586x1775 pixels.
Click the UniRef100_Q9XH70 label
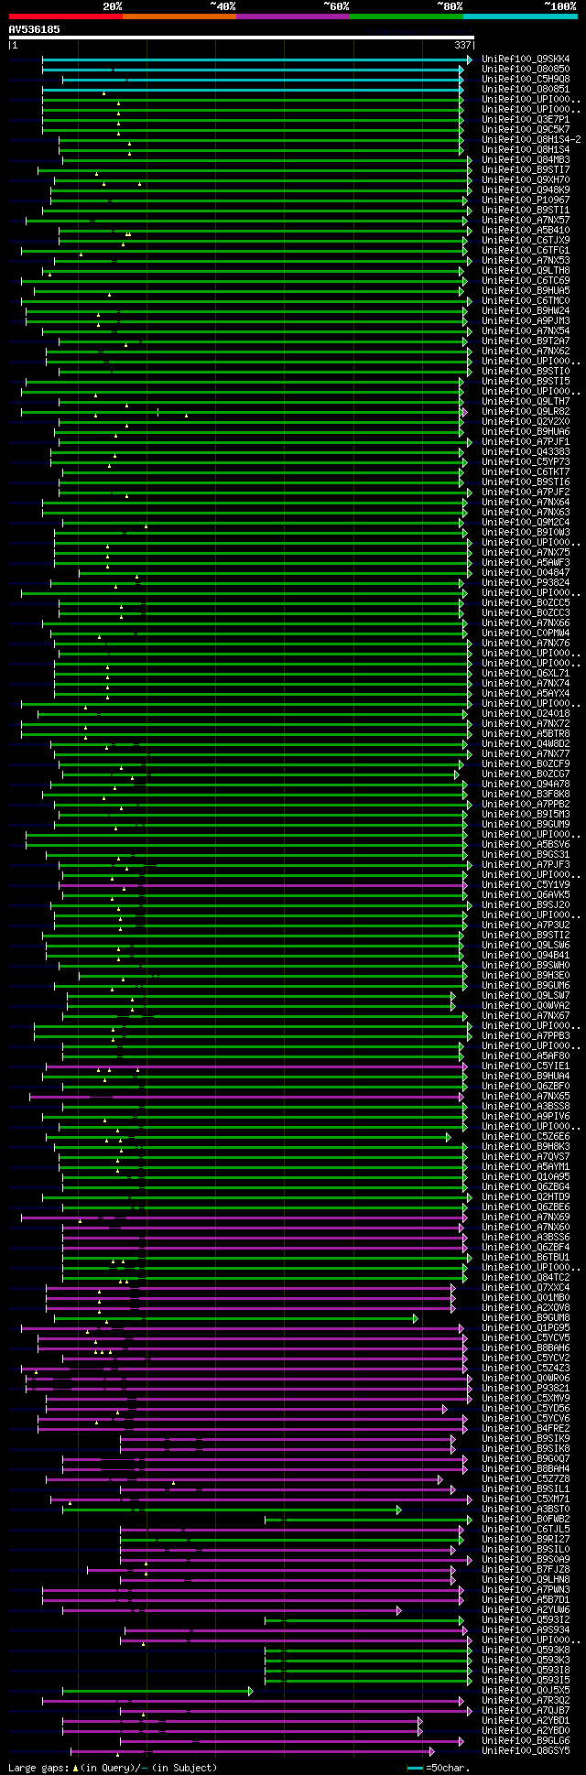pyautogui.click(x=526, y=180)
